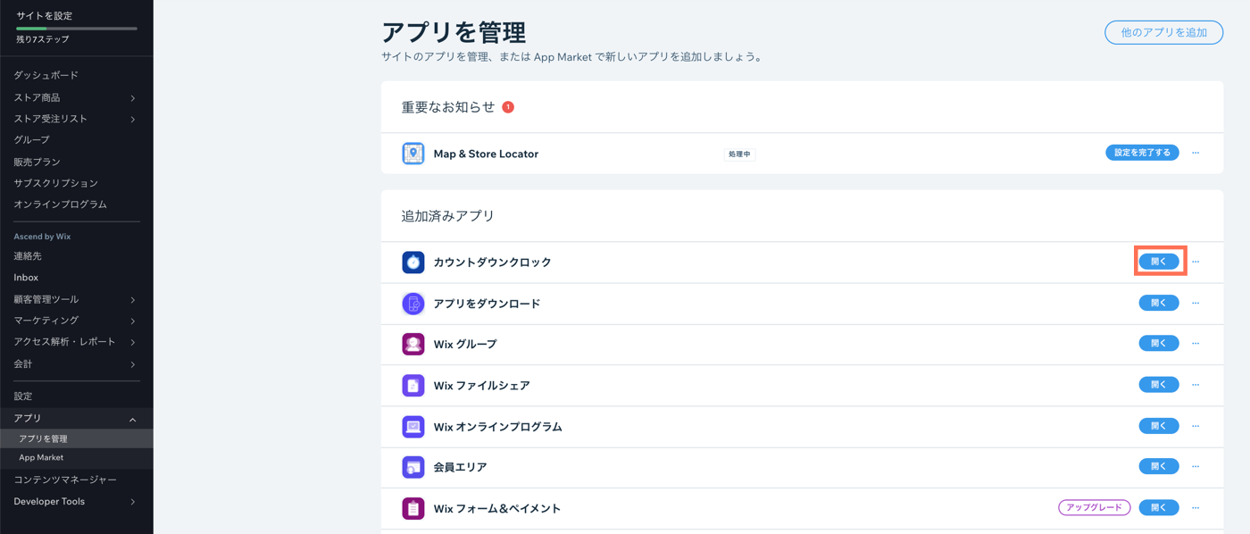Click the サイトを設定 setup progress bar
1250x534 pixels.
tap(76, 29)
